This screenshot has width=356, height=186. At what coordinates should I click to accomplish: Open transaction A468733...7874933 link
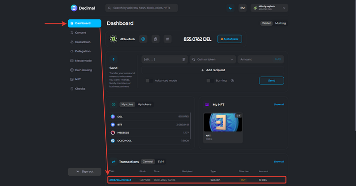pyautogui.click(x=120, y=180)
